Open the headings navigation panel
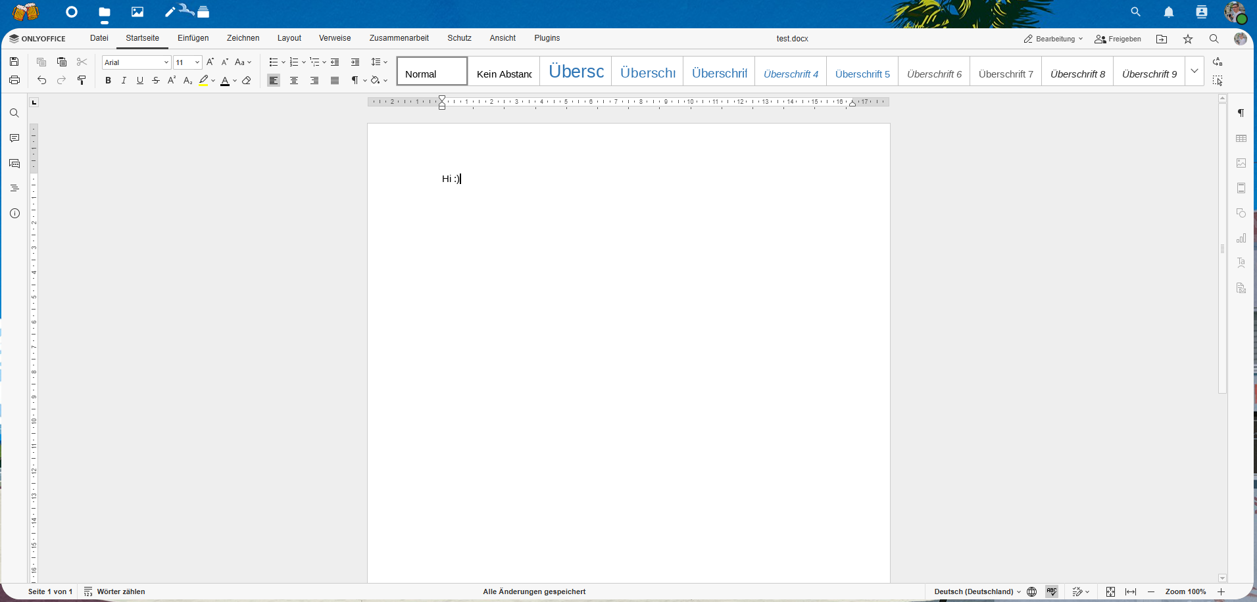The width and height of the screenshot is (1257, 602). click(x=14, y=188)
